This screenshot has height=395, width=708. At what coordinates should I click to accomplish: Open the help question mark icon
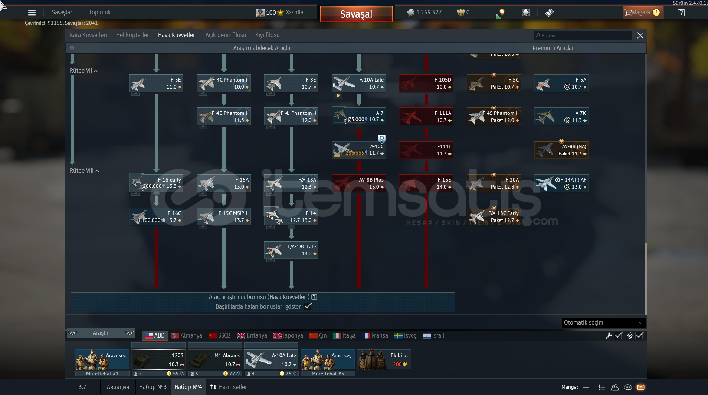(681, 13)
